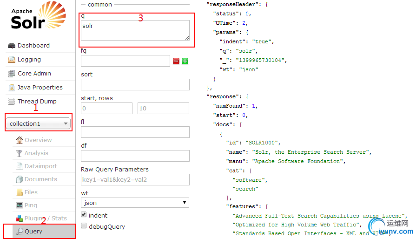Add another fq filter with green plus
Viewport: 416px width, 239px height.
pyautogui.click(x=185, y=61)
